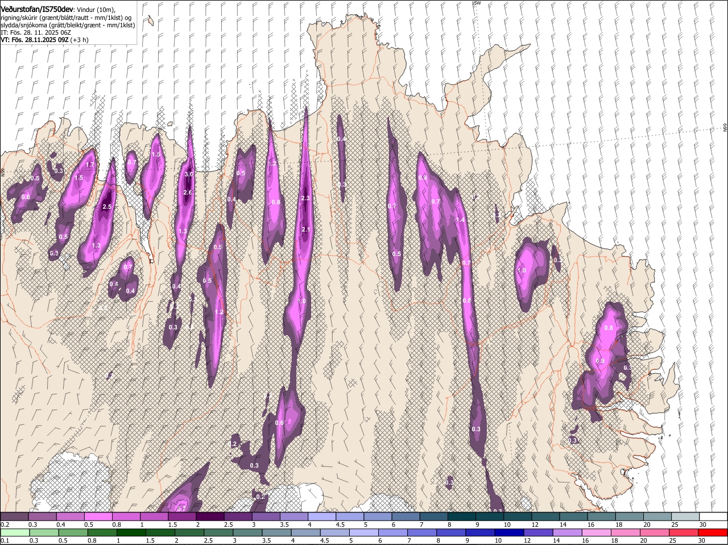Click the 'VT: Fös. 28.11.2025 09Z (+3 h)' line
The width and height of the screenshot is (728, 545).
44,40
